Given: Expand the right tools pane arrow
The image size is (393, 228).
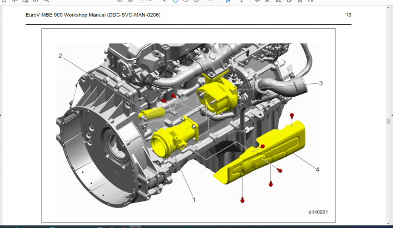Looking at the screenshot, I should tap(391, 115).
